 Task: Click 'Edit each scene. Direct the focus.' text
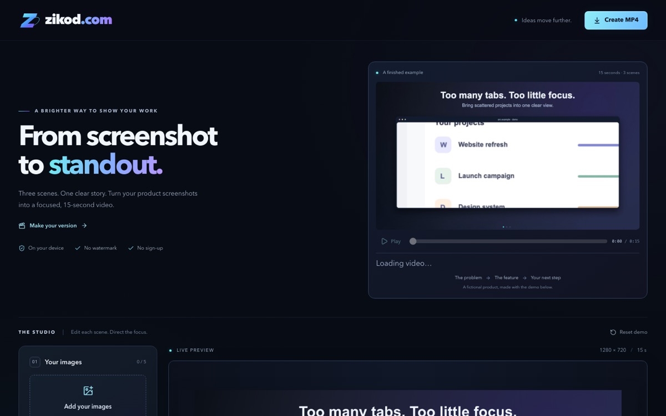click(x=109, y=332)
